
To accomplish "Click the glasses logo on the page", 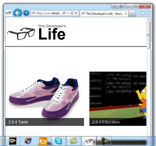I will coord(21,33).
